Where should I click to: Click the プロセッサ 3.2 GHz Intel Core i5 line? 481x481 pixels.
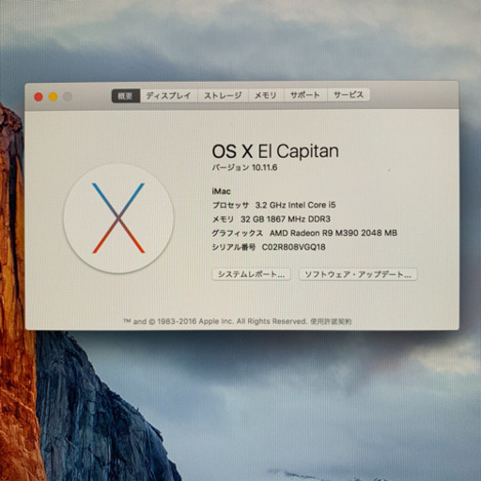coord(273,205)
